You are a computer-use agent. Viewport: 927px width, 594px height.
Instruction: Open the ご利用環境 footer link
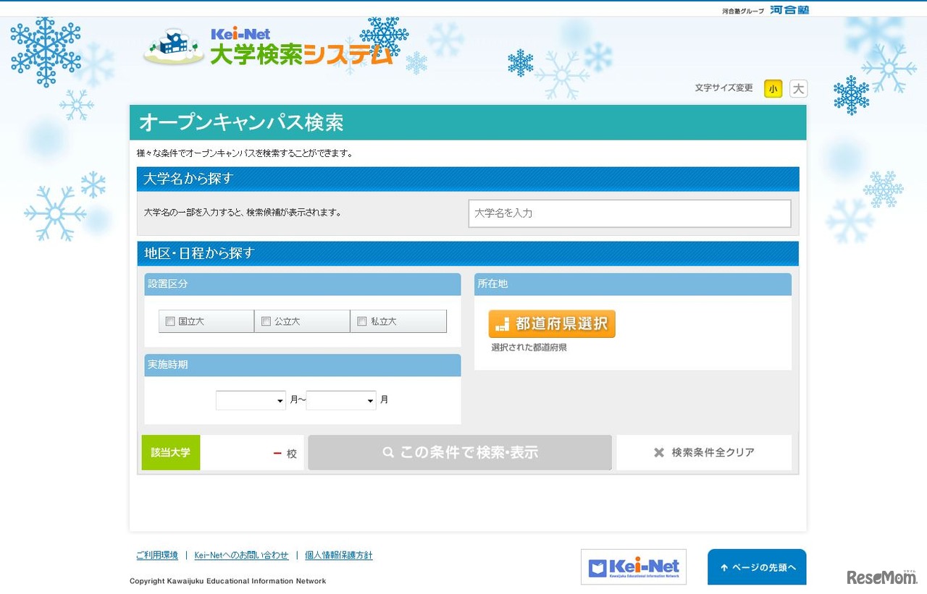point(156,554)
